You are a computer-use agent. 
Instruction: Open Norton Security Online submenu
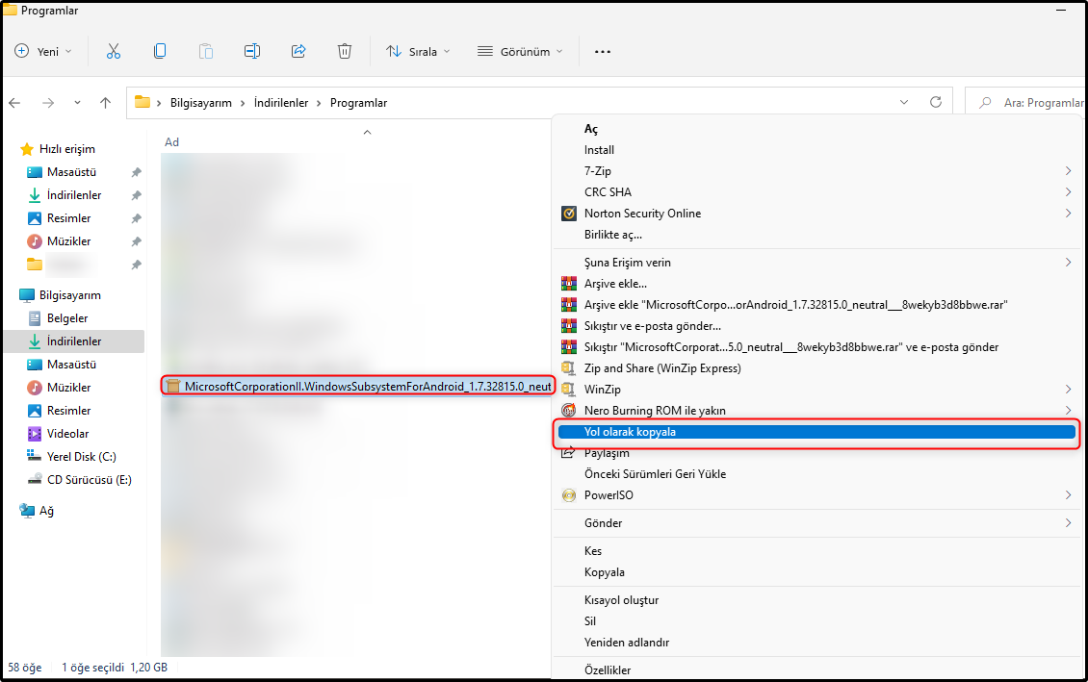pos(816,213)
